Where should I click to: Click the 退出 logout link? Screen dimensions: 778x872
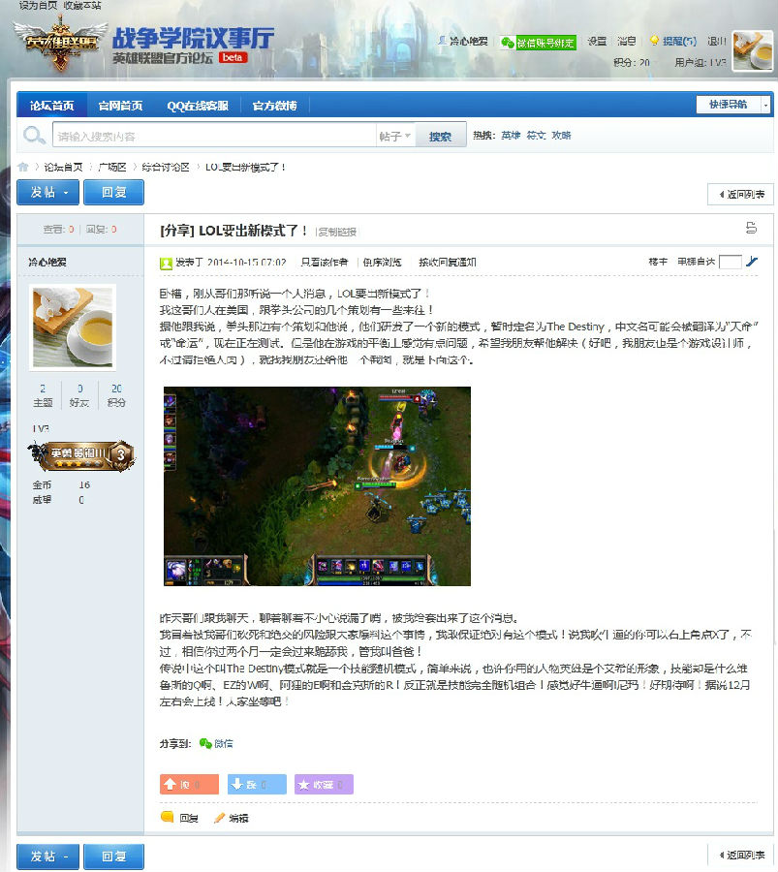pos(717,41)
